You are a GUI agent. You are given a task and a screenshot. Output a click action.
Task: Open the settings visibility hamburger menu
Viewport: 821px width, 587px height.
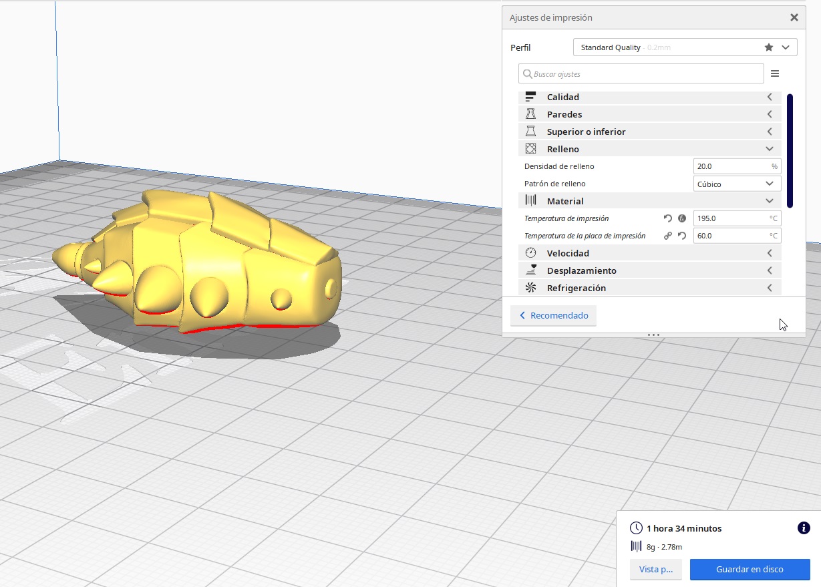[x=775, y=73]
